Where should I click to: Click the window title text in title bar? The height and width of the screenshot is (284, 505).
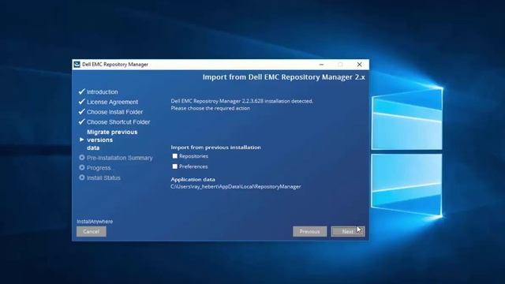coord(115,65)
